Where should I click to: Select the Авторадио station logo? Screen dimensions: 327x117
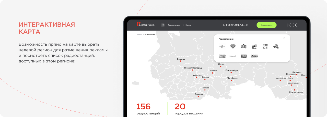pyautogui.click(x=275, y=46)
